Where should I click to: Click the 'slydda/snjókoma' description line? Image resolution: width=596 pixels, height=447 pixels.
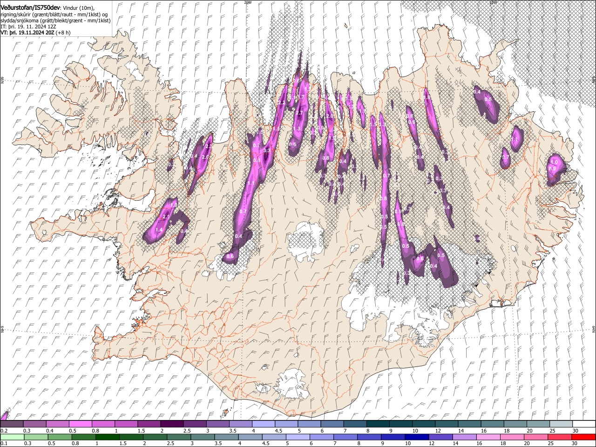point(55,20)
